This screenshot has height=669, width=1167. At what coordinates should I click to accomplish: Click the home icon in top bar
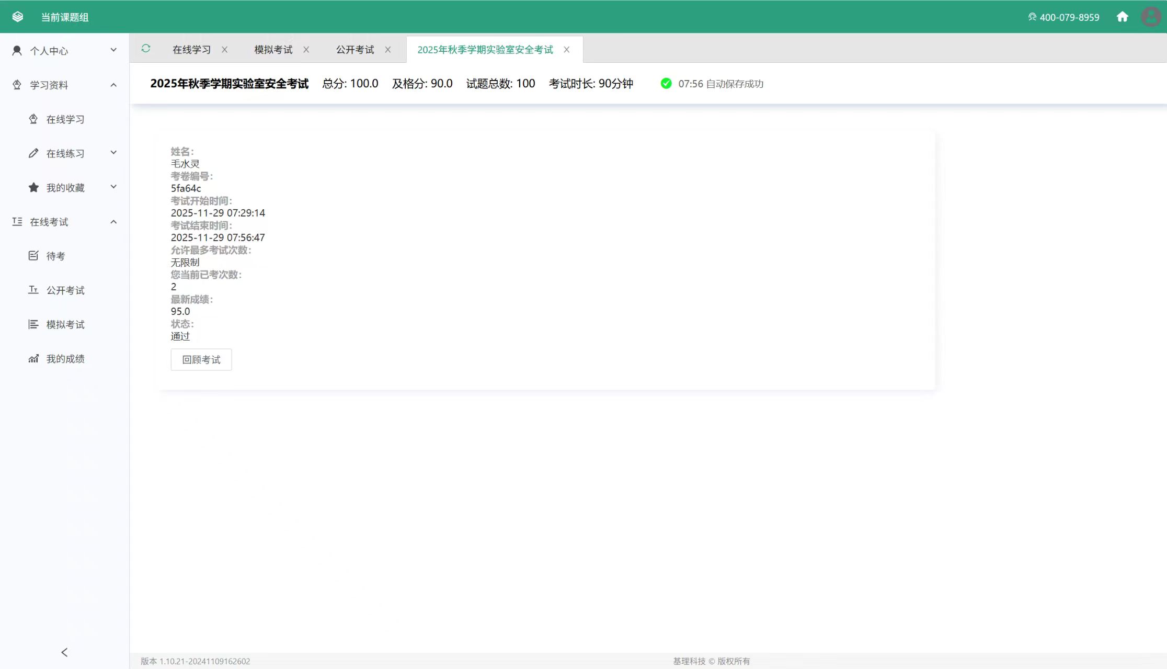click(1122, 17)
